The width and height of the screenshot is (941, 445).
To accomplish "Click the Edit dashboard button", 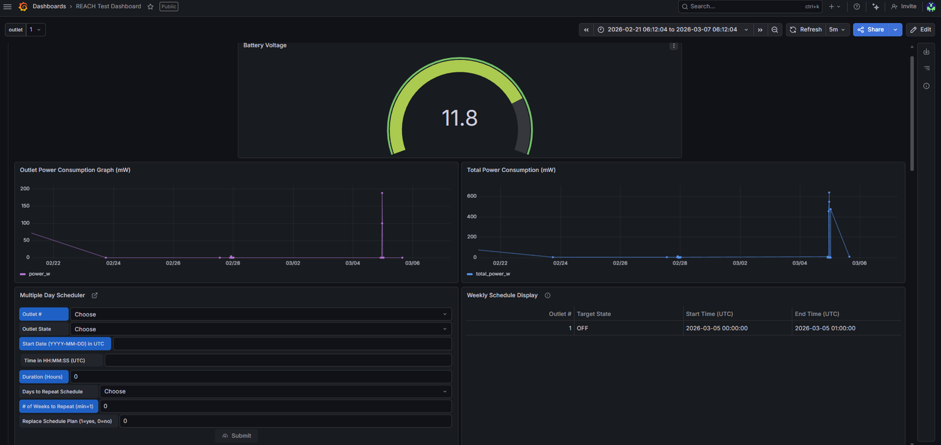I will tap(920, 29).
